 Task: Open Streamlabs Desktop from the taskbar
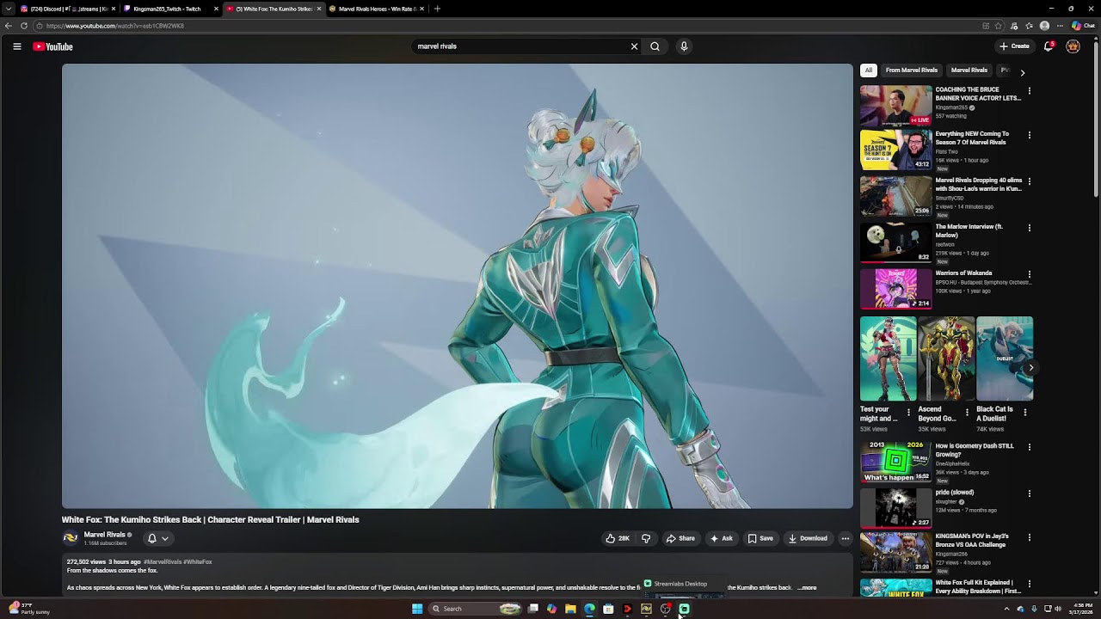[x=684, y=609]
